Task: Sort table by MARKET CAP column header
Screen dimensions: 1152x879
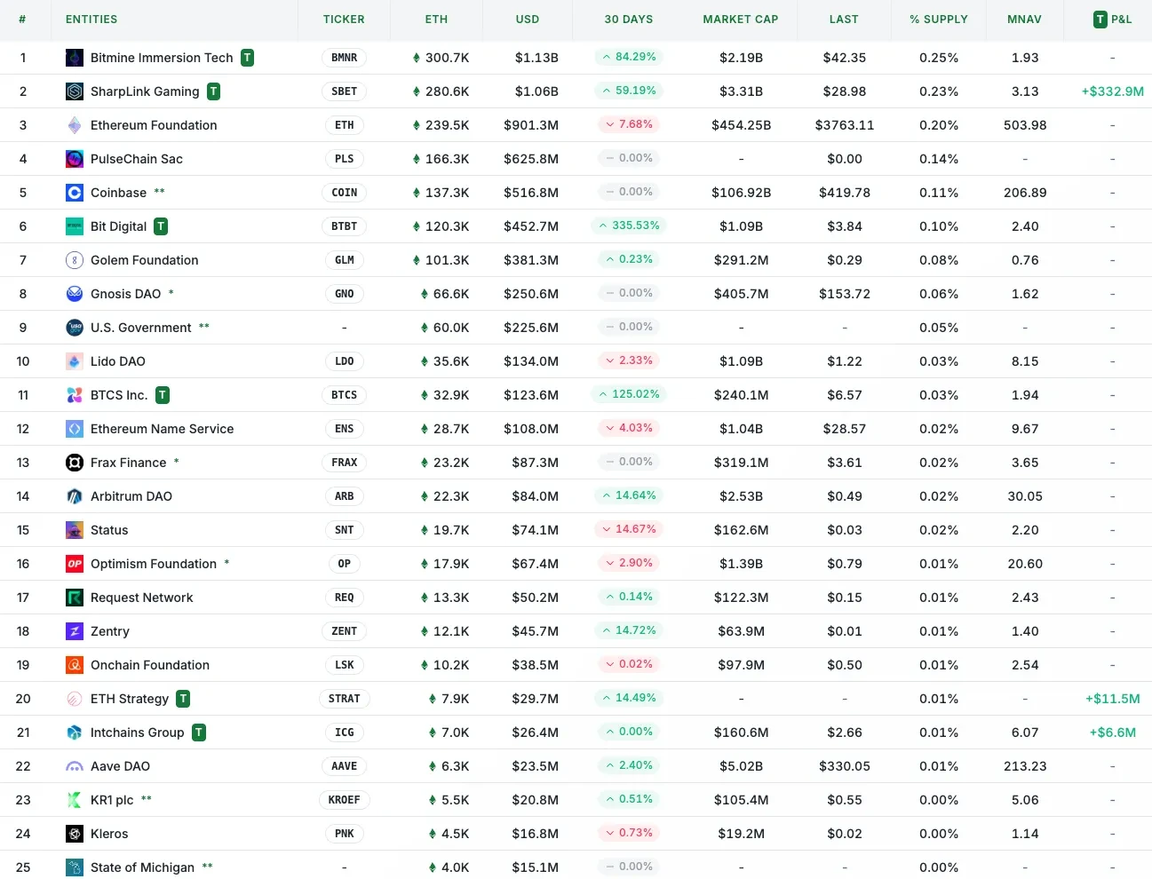Action: click(740, 20)
